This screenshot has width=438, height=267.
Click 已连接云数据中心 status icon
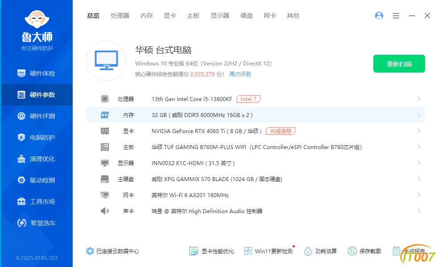pos(90,251)
